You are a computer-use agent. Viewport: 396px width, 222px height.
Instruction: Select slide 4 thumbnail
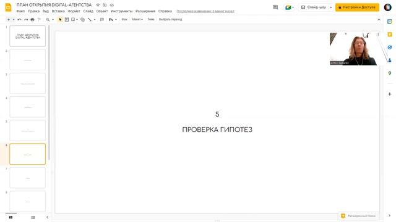click(x=27, y=107)
